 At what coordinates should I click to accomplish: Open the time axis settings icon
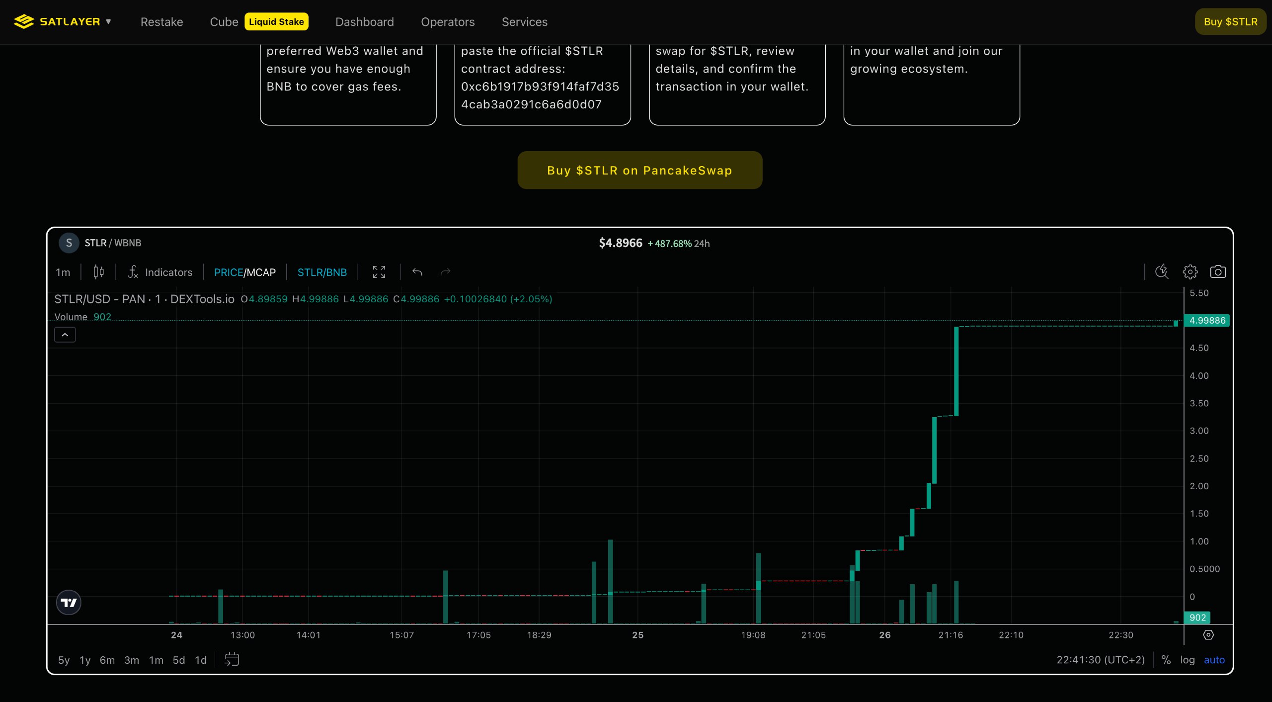(x=1208, y=635)
